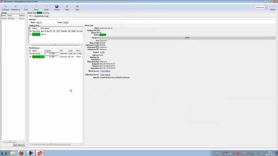Open the Configure tool in the toolbar

point(5,8)
